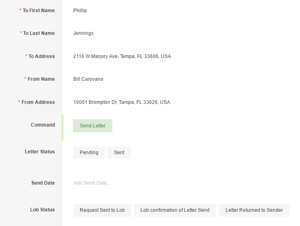This screenshot has height=226, width=300.
Task: Select Request Sent to Lob status
Action: pos(102,210)
